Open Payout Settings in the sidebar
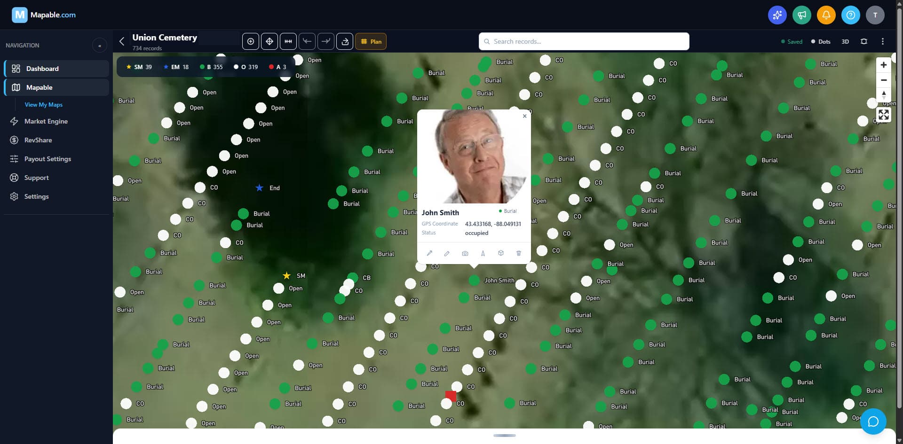Viewport: 903px width, 444px height. click(48, 159)
